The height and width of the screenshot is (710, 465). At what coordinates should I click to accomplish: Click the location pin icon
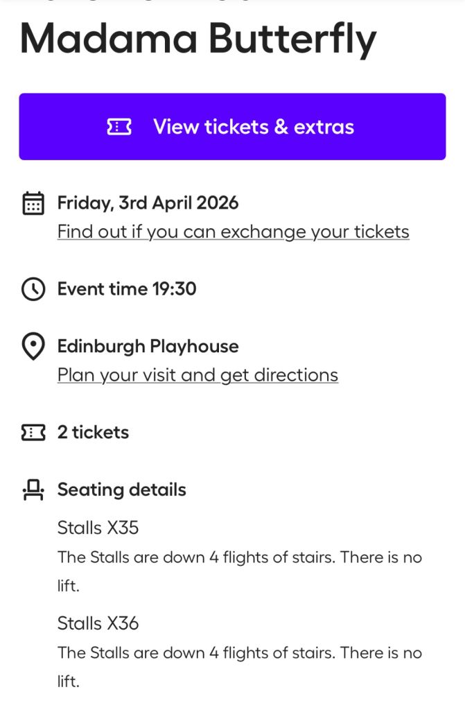point(33,347)
